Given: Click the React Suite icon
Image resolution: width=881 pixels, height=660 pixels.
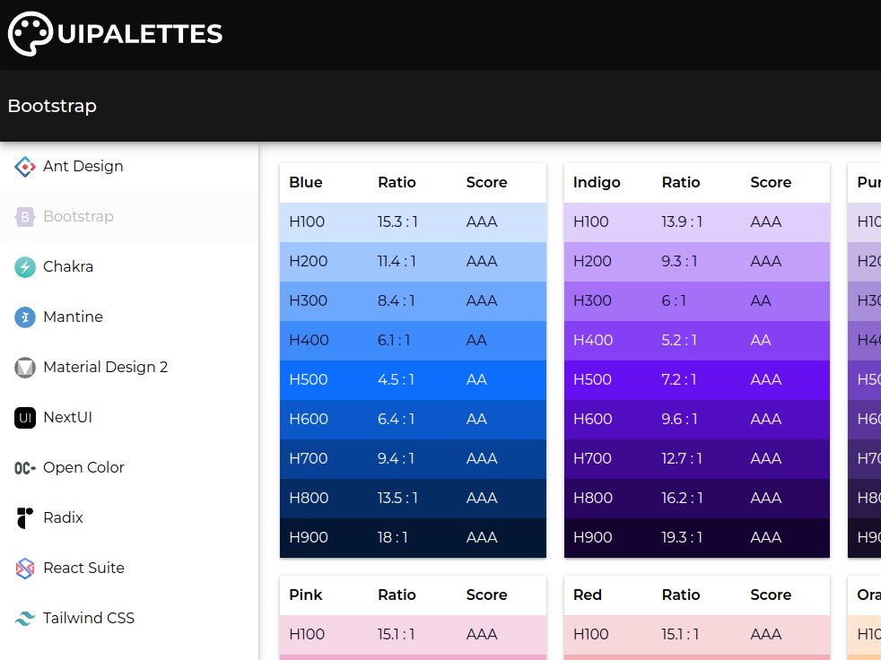Looking at the screenshot, I should (25, 568).
